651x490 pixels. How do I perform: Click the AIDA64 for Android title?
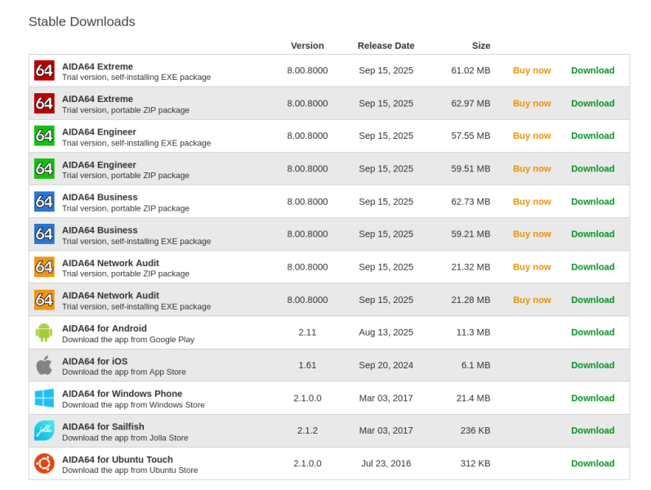pyautogui.click(x=105, y=328)
